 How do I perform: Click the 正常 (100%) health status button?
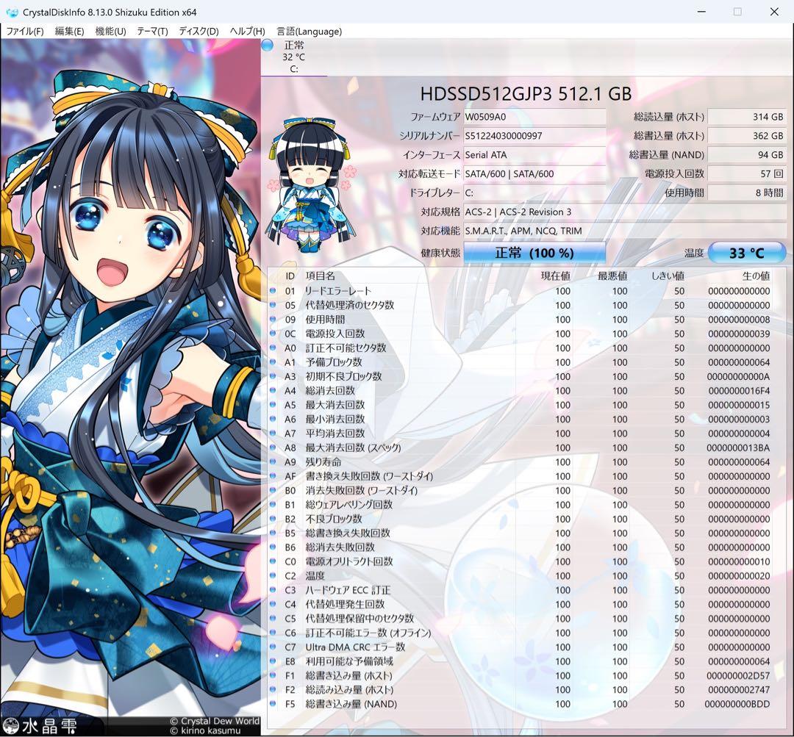(x=534, y=252)
